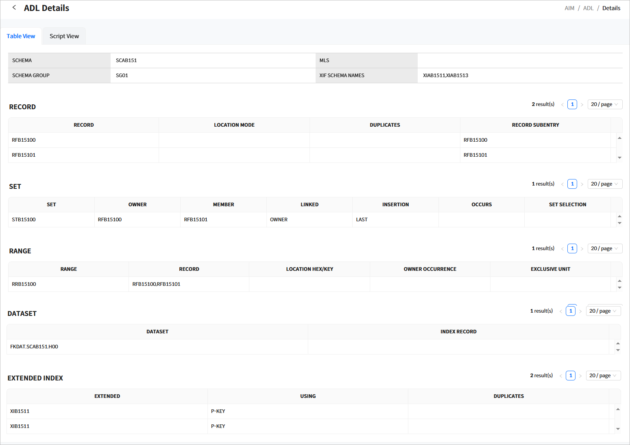Viewport: 630px width, 445px height.
Task: Click AIM breadcrumb link
Action: [x=569, y=8]
